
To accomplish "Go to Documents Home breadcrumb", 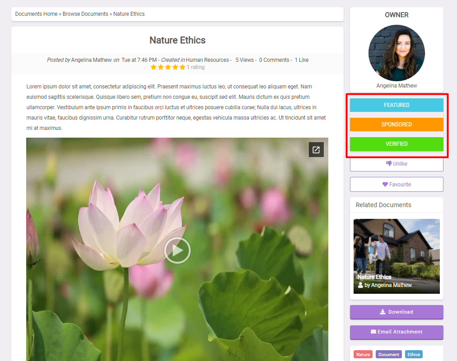I will coord(37,14).
